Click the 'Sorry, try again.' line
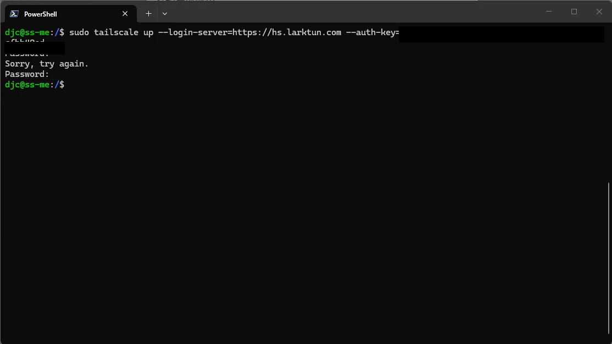Viewport: 612px width, 344px height. pos(47,64)
